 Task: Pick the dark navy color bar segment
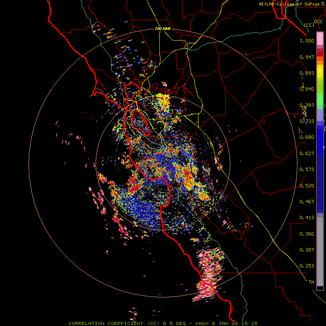coord(320,184)
